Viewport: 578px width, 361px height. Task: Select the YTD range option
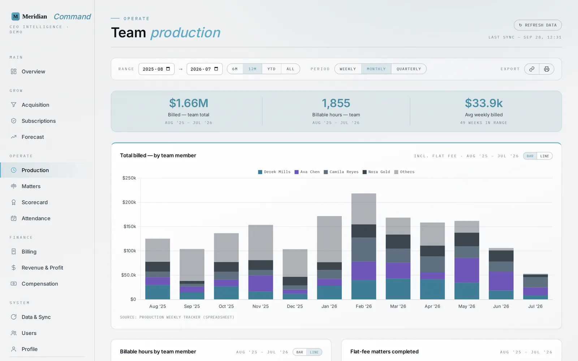pos(271,69)
